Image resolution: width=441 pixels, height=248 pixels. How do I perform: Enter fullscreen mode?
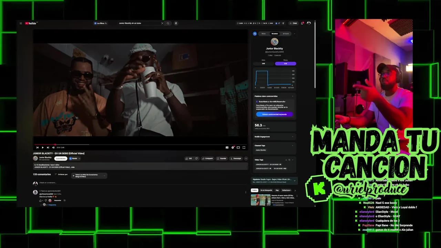point(244,147)
